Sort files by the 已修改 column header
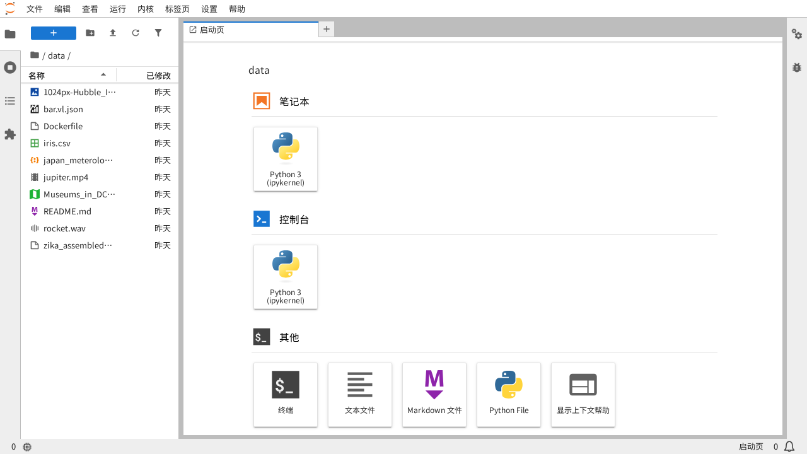 [x=148, y=75]
